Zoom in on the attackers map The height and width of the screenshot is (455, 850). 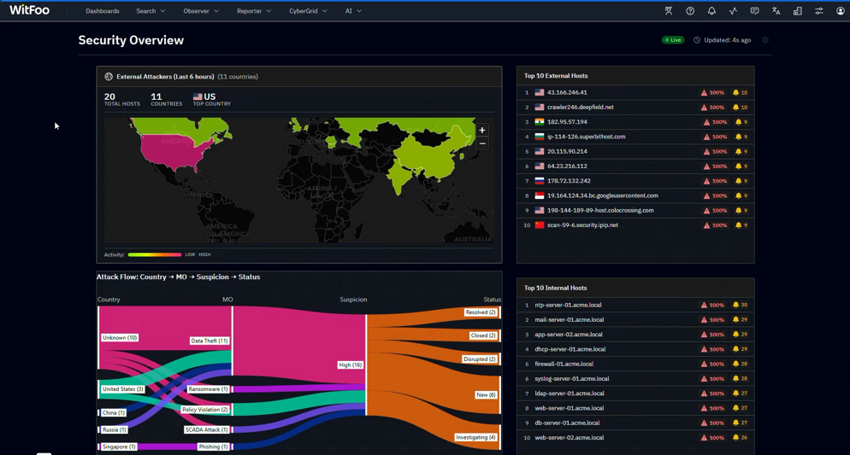[482, 130]
